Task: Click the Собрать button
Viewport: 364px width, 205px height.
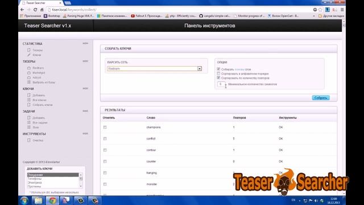Action: point(321,98)
